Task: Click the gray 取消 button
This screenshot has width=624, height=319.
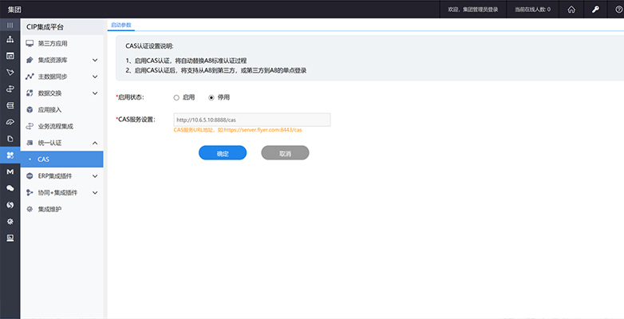Action: (x=285, y=153)
